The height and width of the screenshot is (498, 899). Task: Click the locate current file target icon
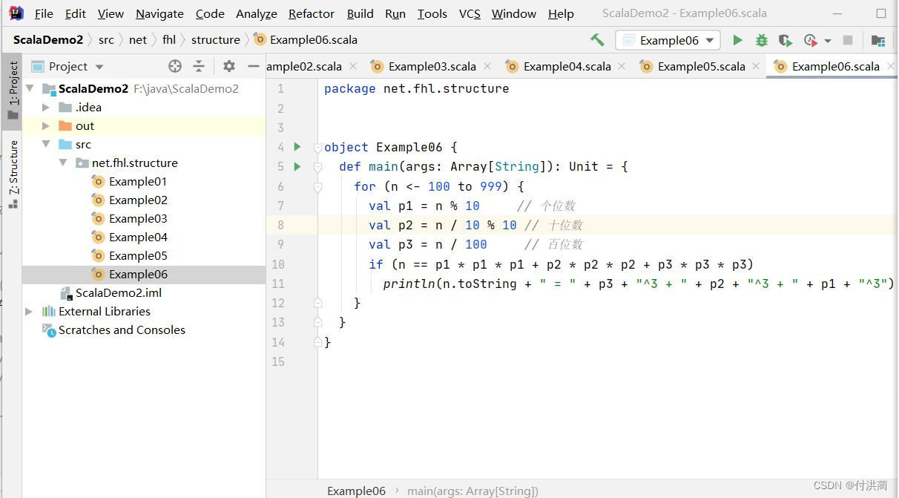pos(175,66)
